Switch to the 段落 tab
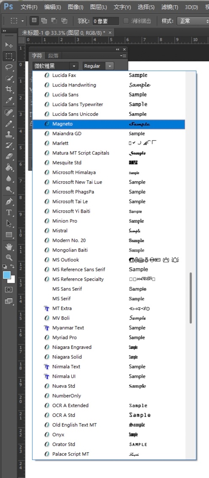 53,55
